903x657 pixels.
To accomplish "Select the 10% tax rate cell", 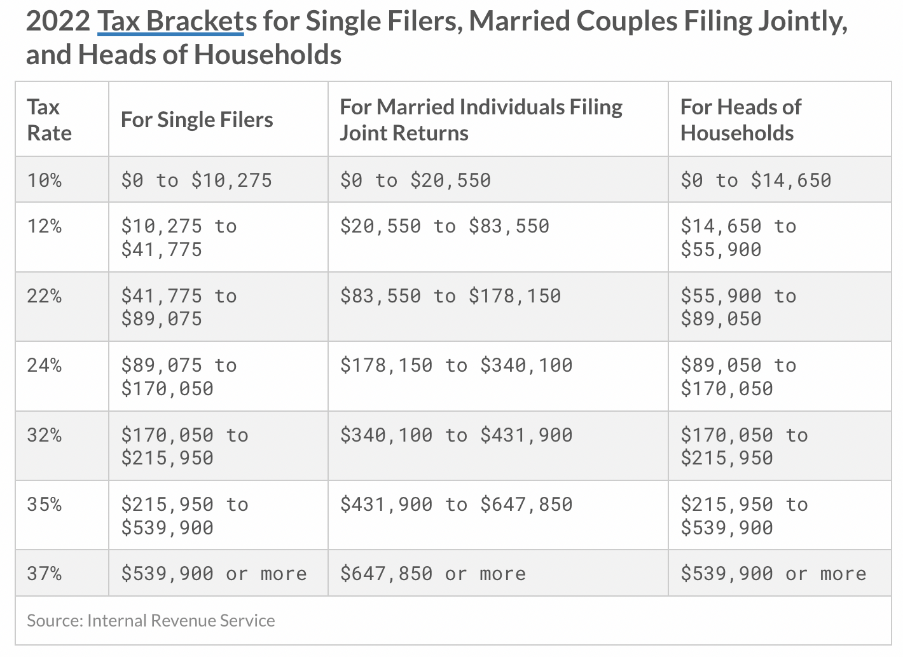I will pos(45,180).
